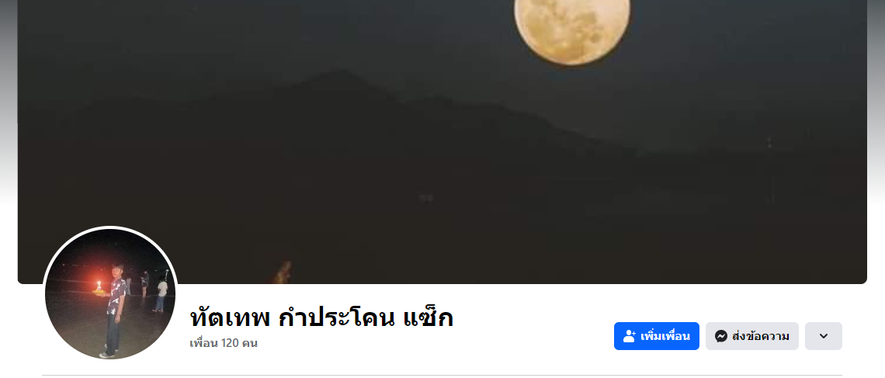Click the glowing candle in the profile picture
885x378 pixels.
point(99,287)
